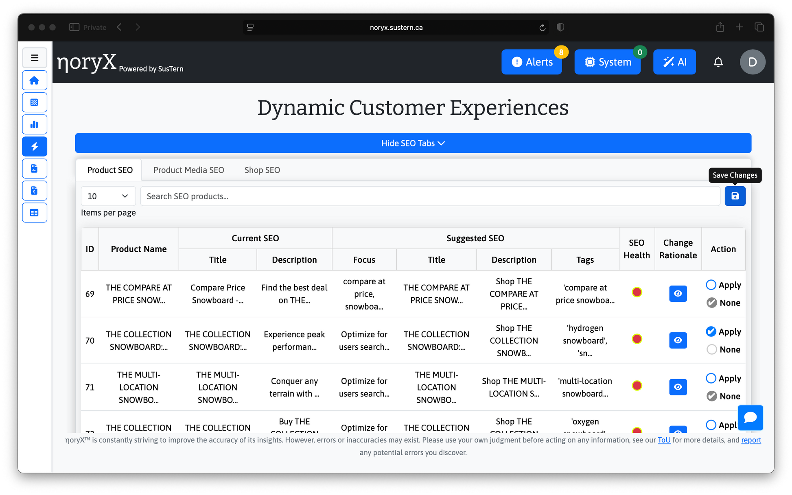792x495 pixels.
Task: Click red SEO health dot for product 71
Action: click(637, 386)
